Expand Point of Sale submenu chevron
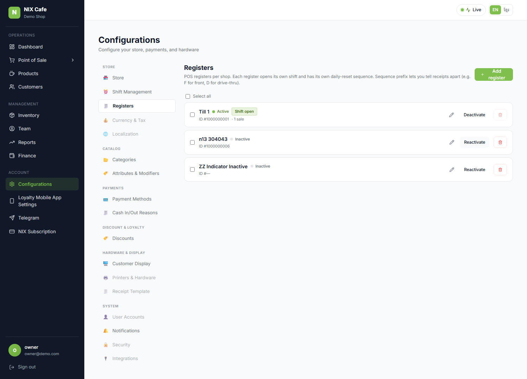The width and height of the screenshot is (527, 379). [x=73, y=60]
